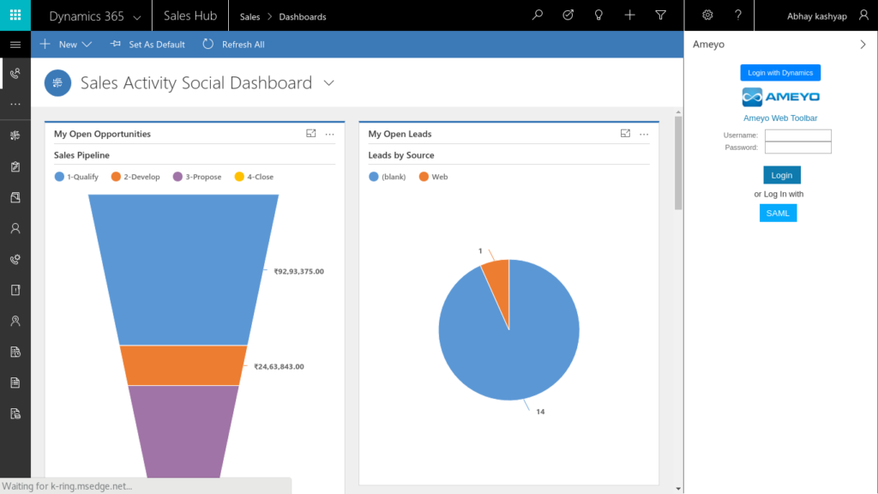The width and height of the screenshot is (878, 494).
Task: Click the ₹92,93,375.00 value label
Action: (x=298, y=271)
